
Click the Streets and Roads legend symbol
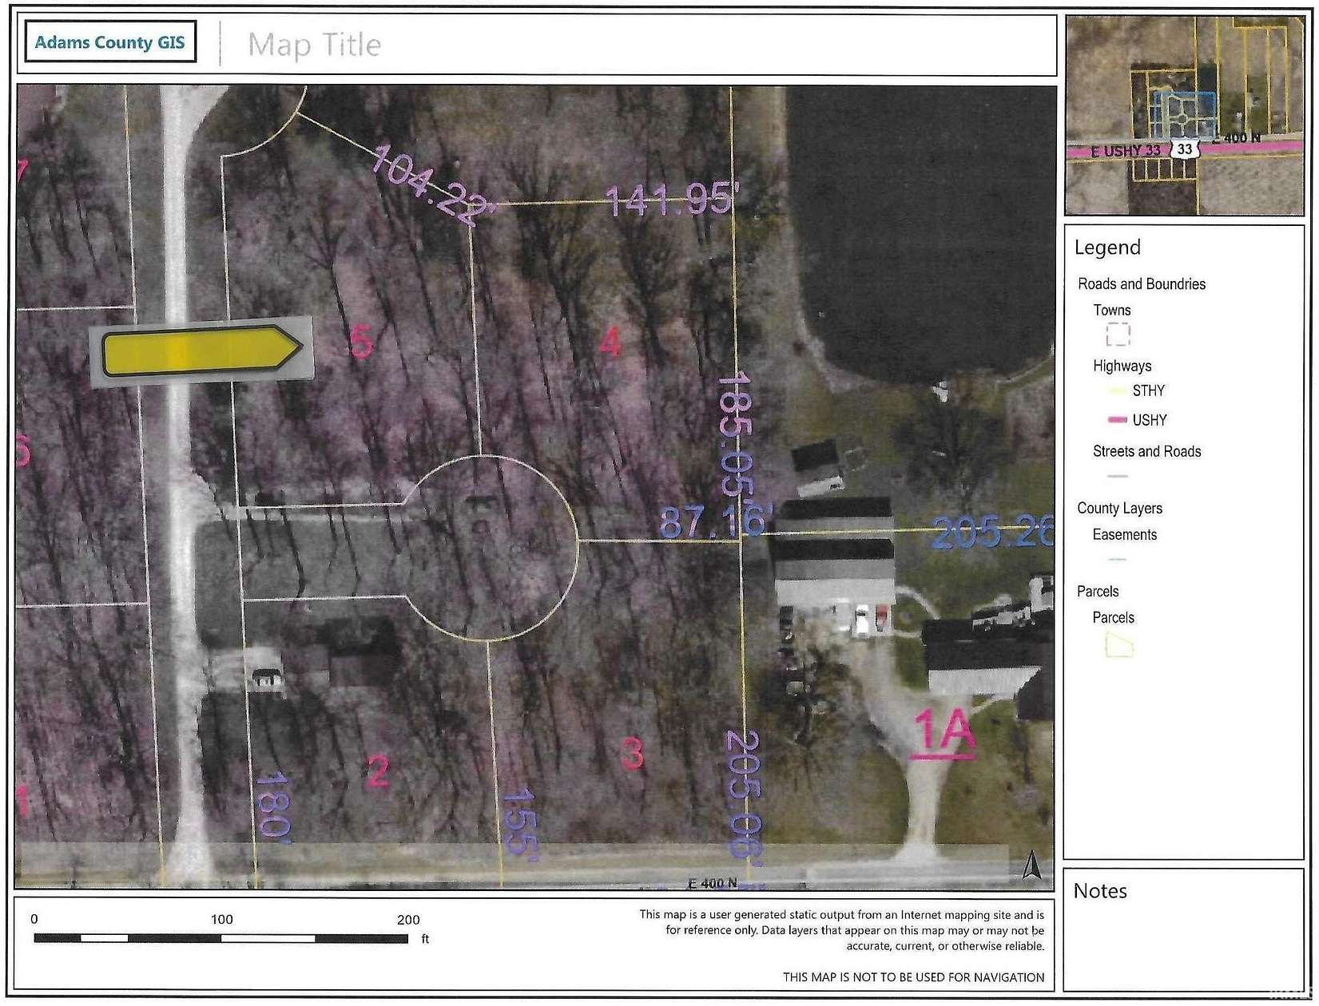pos(1117,476)
